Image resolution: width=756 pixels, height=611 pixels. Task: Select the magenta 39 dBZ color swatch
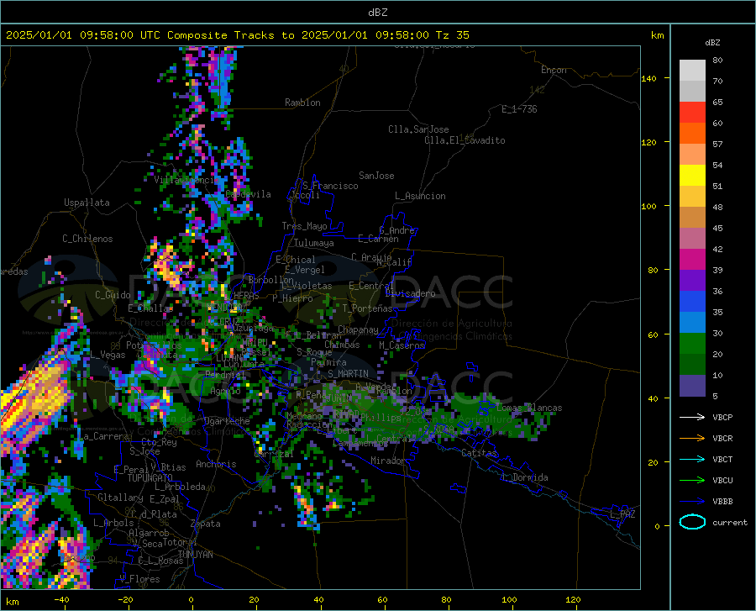692,260
